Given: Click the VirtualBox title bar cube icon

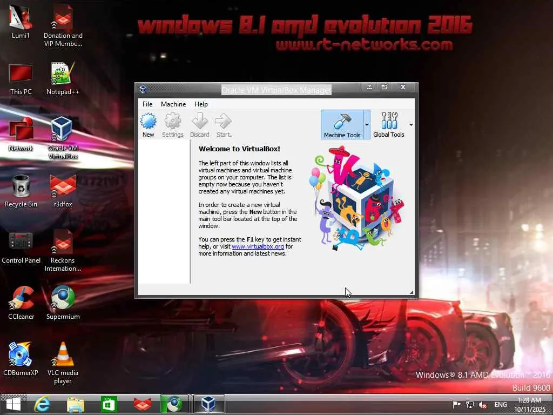Looking at the screenshot, I should point(143,89).
